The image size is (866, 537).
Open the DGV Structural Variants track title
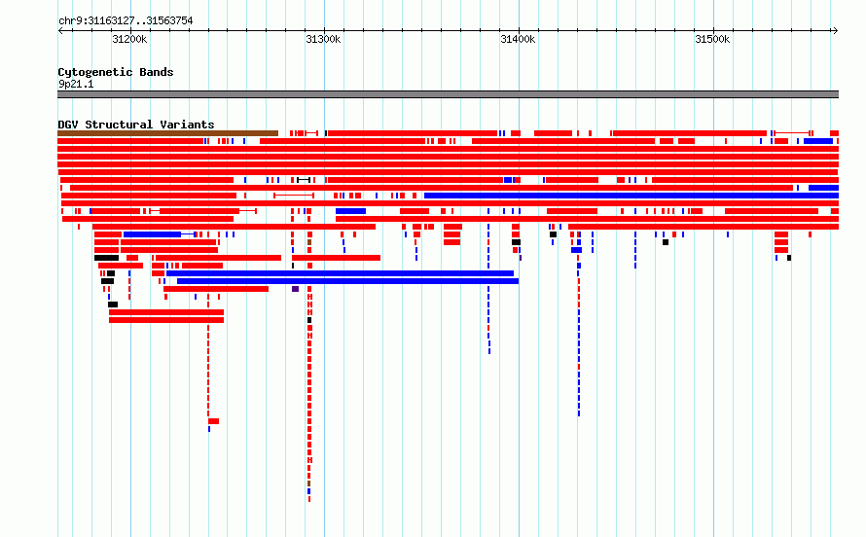click(x=136, y=125)
